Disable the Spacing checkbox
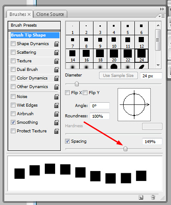This screenshot has width=171, height=205. pos(67,141)
